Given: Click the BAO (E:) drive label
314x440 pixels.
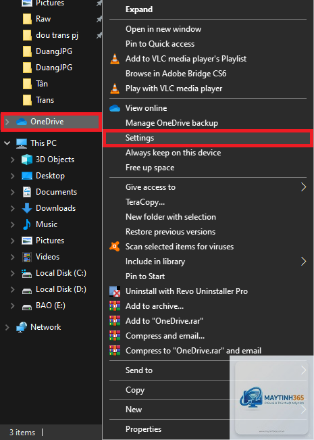Looking at the screenshot, I should pos(51,306).
